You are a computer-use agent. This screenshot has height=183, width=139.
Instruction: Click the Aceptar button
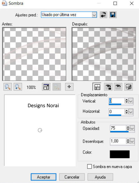(x=43, y=177)
